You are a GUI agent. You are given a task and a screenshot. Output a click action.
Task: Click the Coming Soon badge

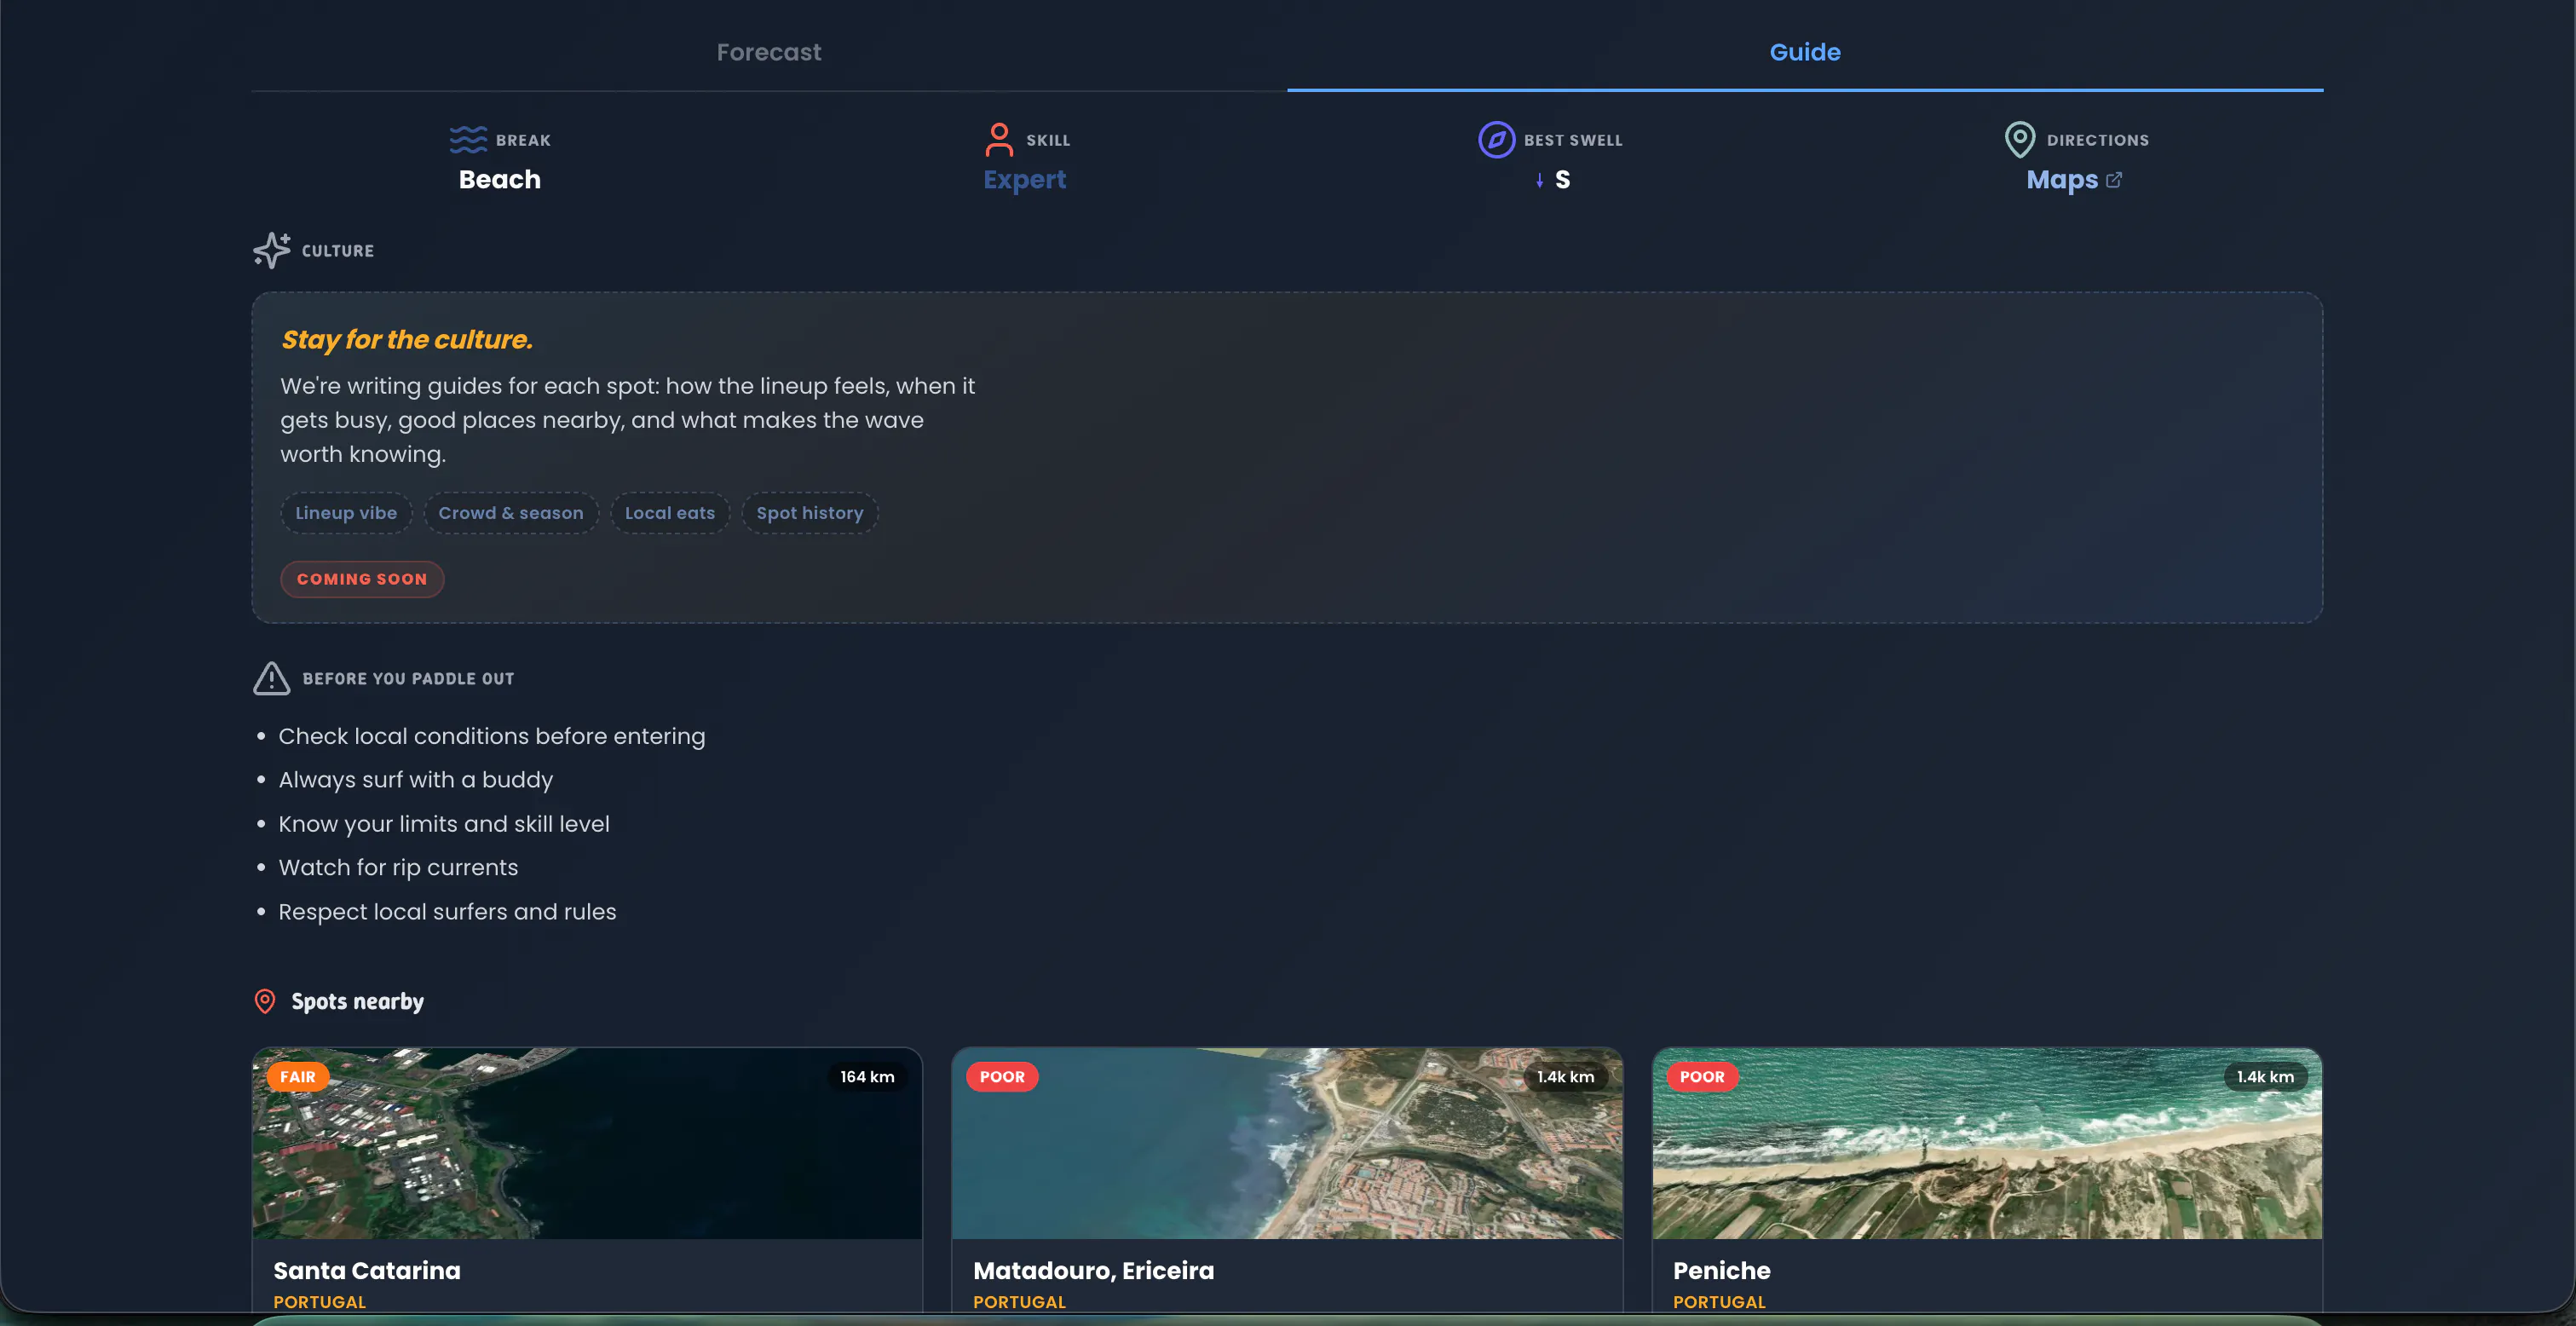(x=362, y=579)
